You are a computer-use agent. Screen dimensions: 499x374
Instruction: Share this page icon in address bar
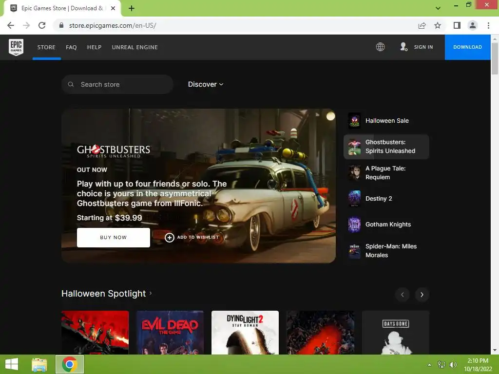pyautogui.click(x=422, y=25)
